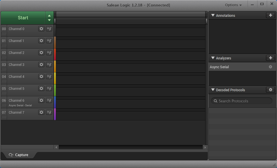Minimize the Saleae Logic window
Image resolution: width=277 pixels, height=168 pixels.
[x=252, y=5]
